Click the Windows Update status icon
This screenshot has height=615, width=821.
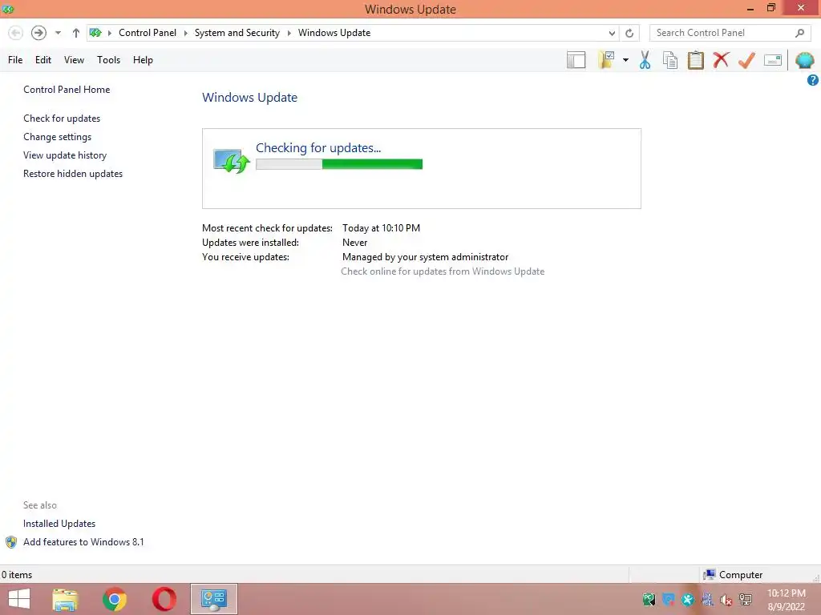[231, 161]
